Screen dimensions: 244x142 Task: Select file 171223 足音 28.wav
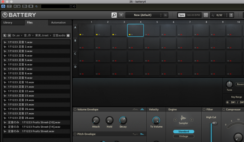[37, 118]
